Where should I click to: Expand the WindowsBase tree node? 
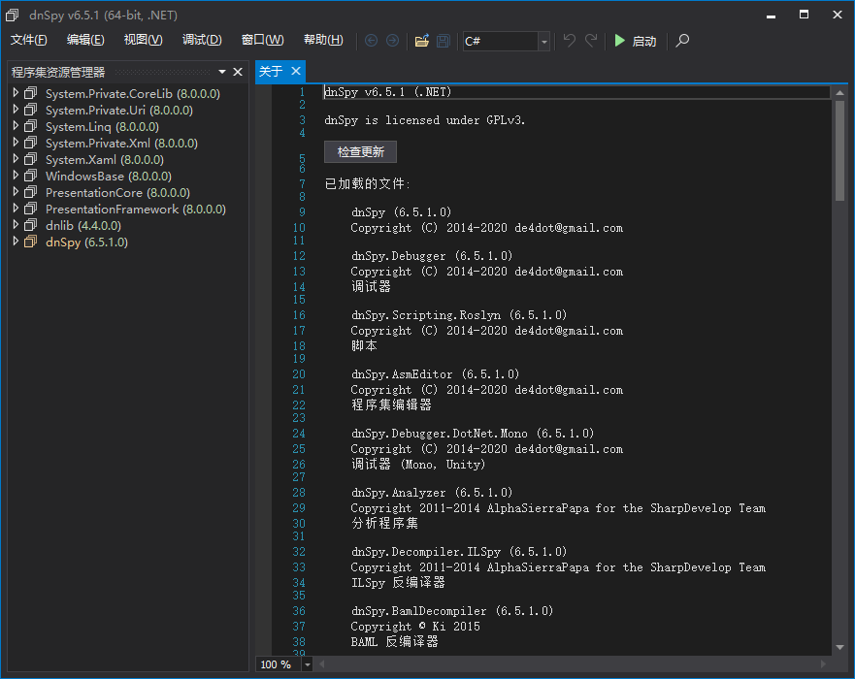tap(16, 176)
